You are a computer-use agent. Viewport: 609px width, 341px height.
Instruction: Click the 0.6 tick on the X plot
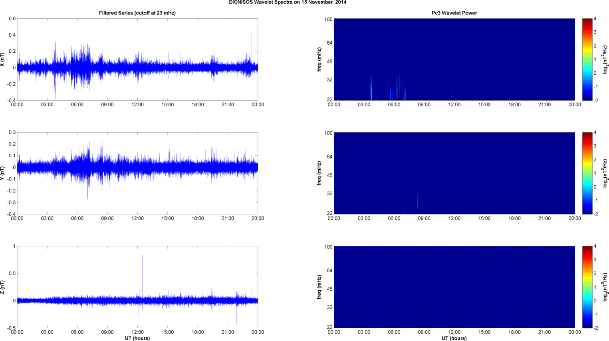12,19
